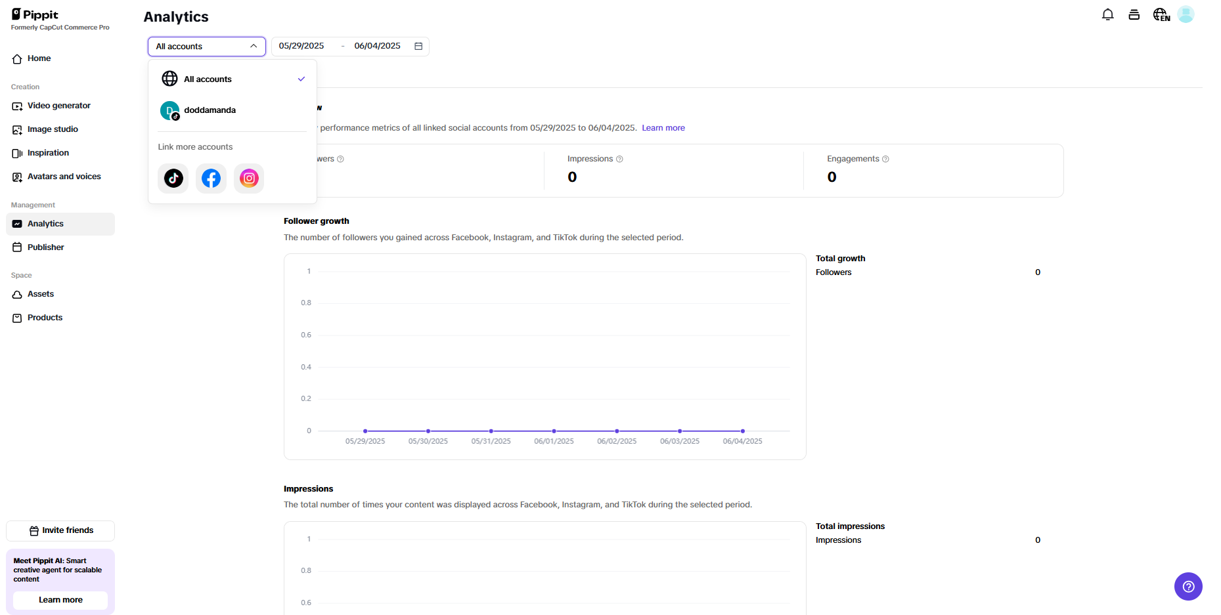This screenshot has width=1221, height=615.
Task: Click the 06/01/2025 point on follower chart
Action: coord(554,431)
